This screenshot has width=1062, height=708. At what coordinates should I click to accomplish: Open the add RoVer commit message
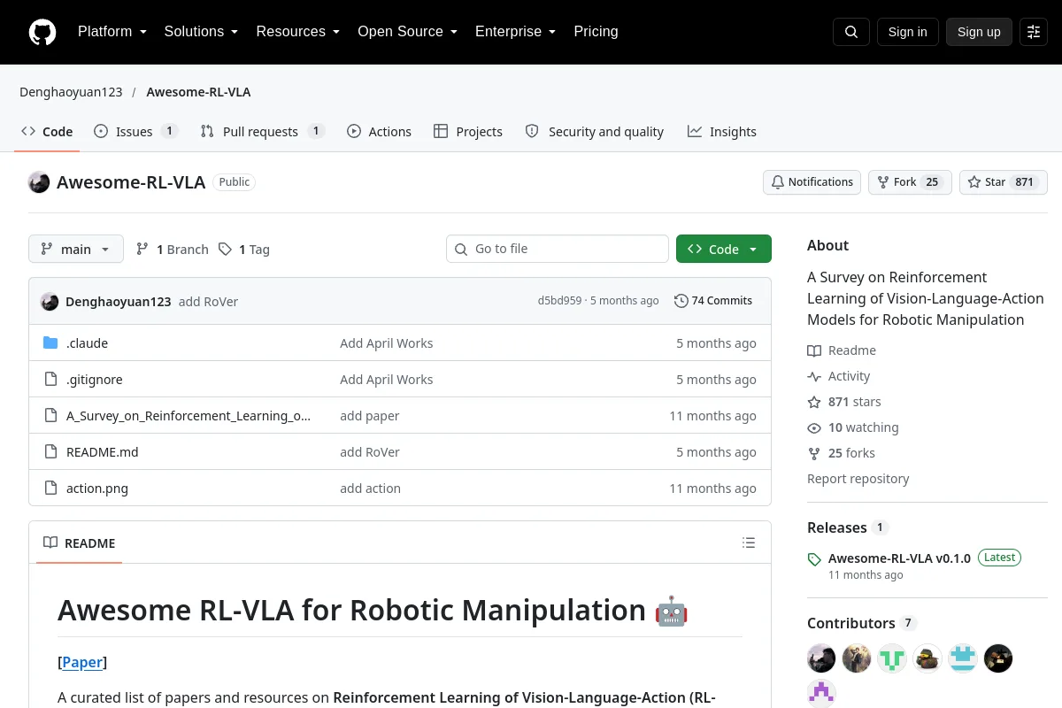(x=208, y=302)
